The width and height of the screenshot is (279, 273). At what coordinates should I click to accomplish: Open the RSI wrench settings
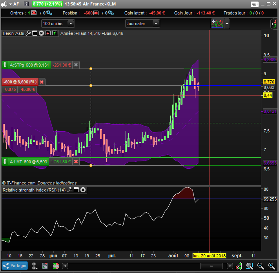pyautogui.click(x=69, y=190)
